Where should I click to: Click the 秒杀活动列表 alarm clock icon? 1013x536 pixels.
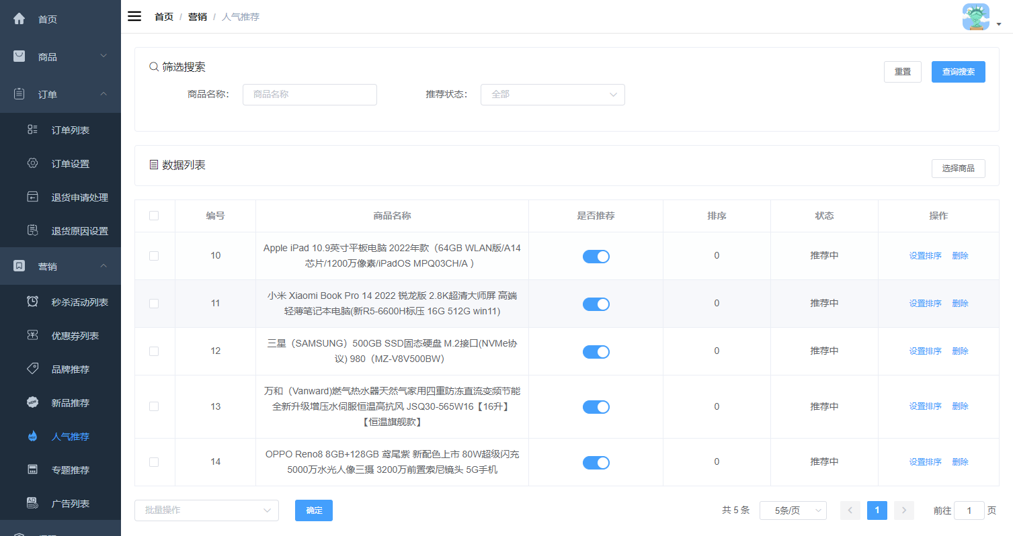point(32,302)
